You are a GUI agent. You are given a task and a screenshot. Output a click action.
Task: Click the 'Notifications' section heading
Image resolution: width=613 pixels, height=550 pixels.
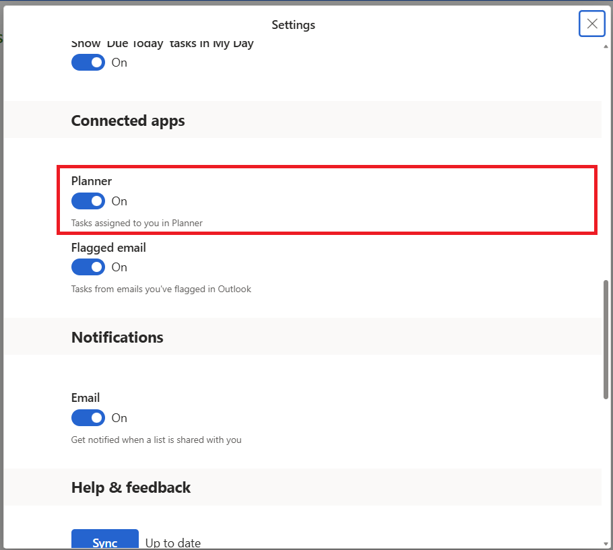coord(117,337)
